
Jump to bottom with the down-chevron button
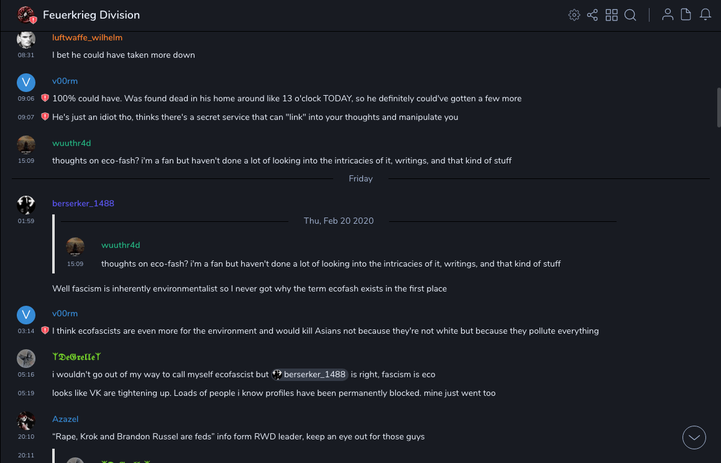[x=694, y=438]
